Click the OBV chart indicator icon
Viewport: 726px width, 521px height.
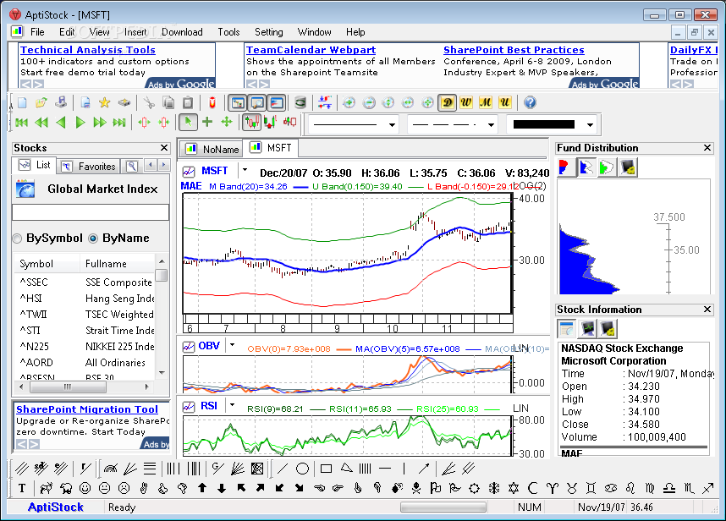click(189, 346)
